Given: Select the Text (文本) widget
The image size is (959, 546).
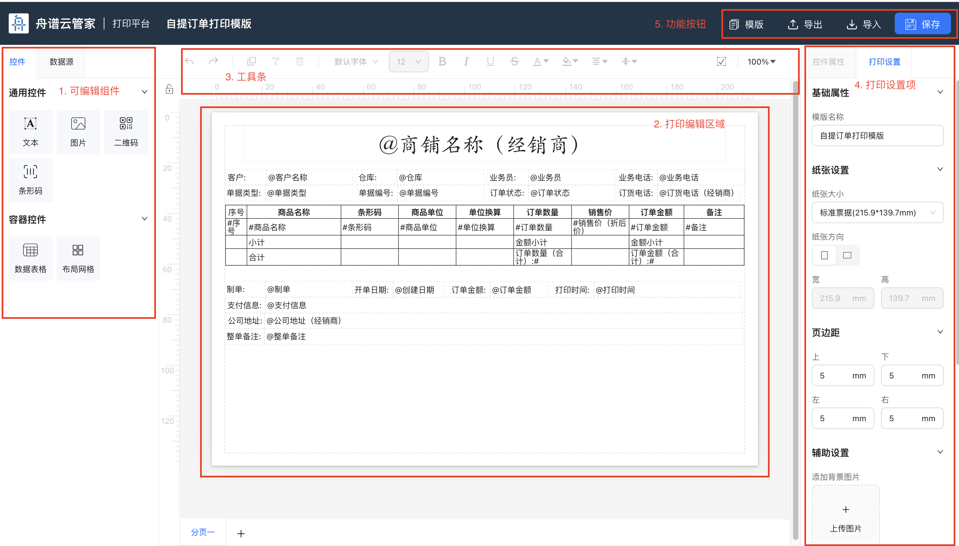Looking at the screenshot, I should [30, 132].
